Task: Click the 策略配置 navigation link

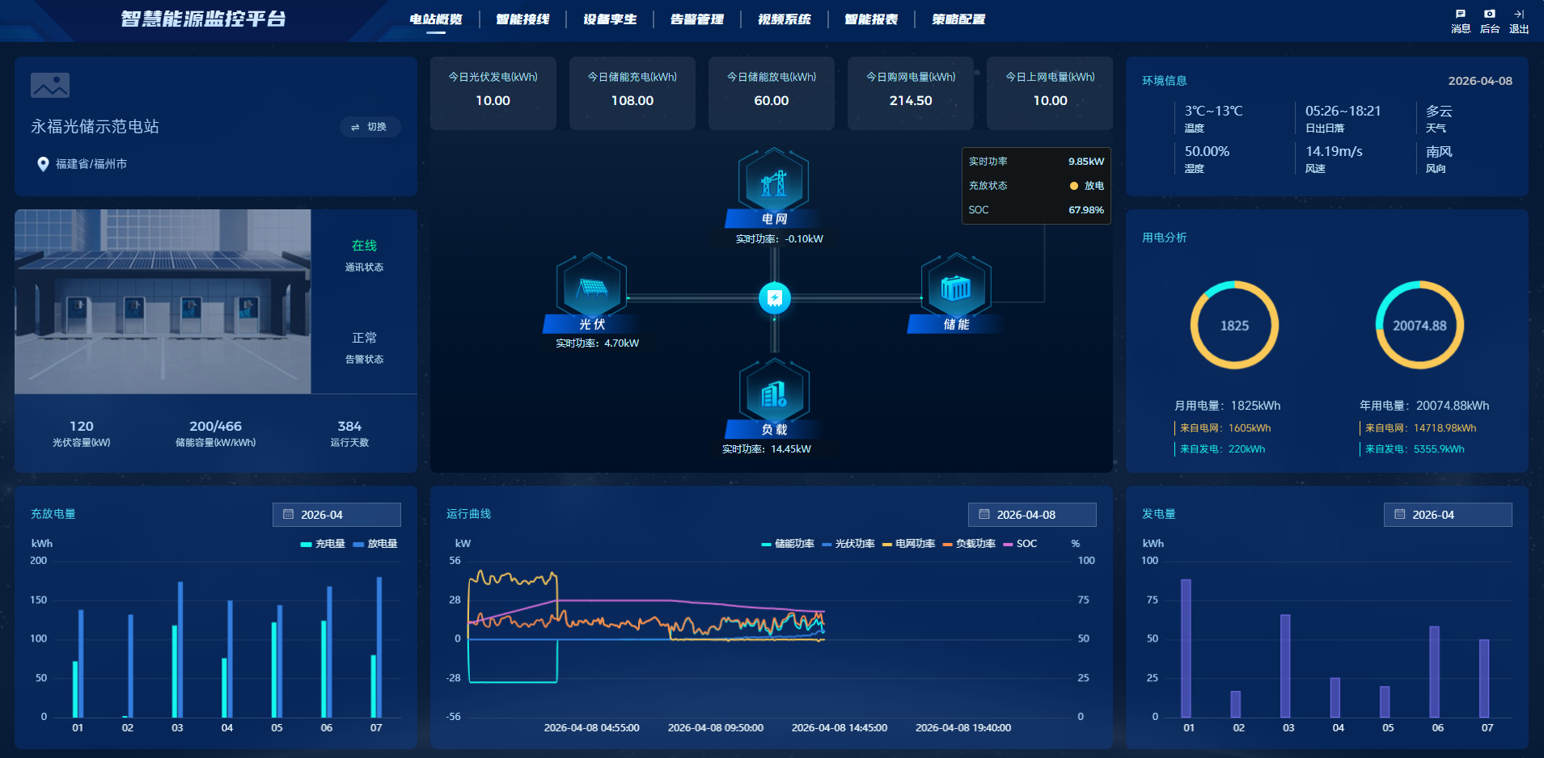Action: [958, 19]
